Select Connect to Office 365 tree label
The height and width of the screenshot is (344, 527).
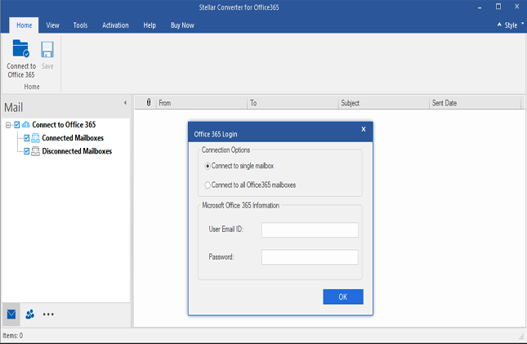64,125
